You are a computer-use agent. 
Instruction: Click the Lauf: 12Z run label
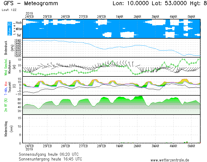[x=8, y=10]
